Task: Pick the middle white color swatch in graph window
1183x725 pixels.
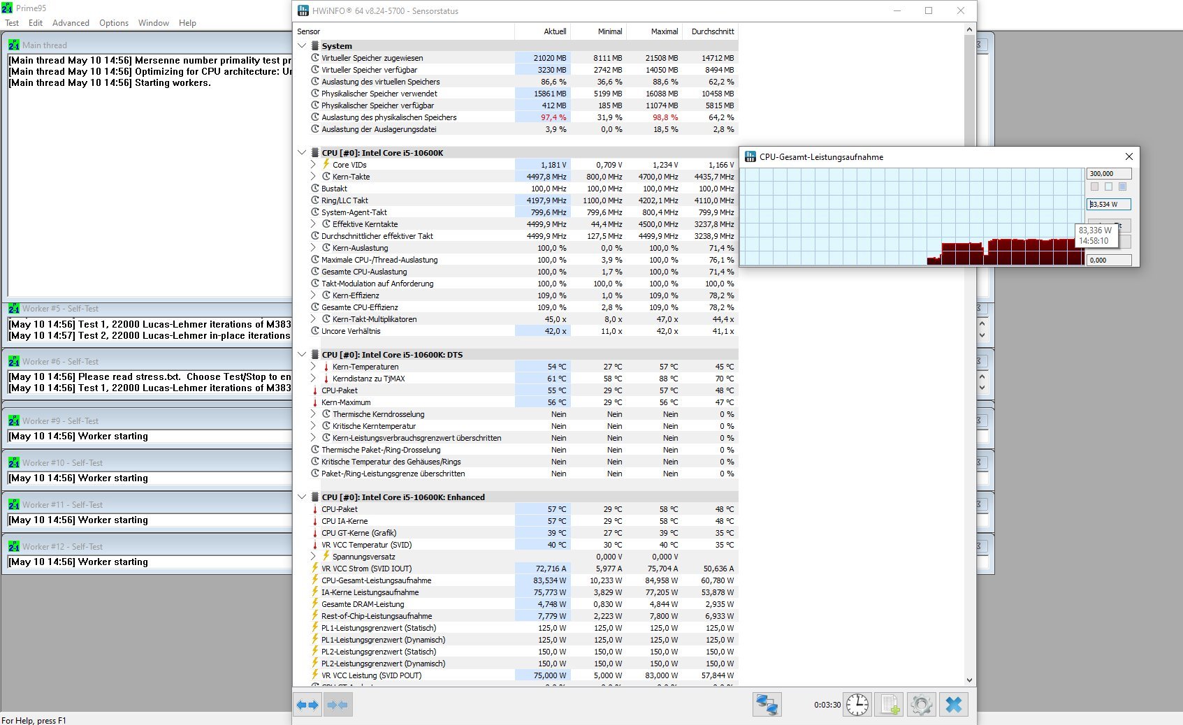Action: (x=1108, y=186)
